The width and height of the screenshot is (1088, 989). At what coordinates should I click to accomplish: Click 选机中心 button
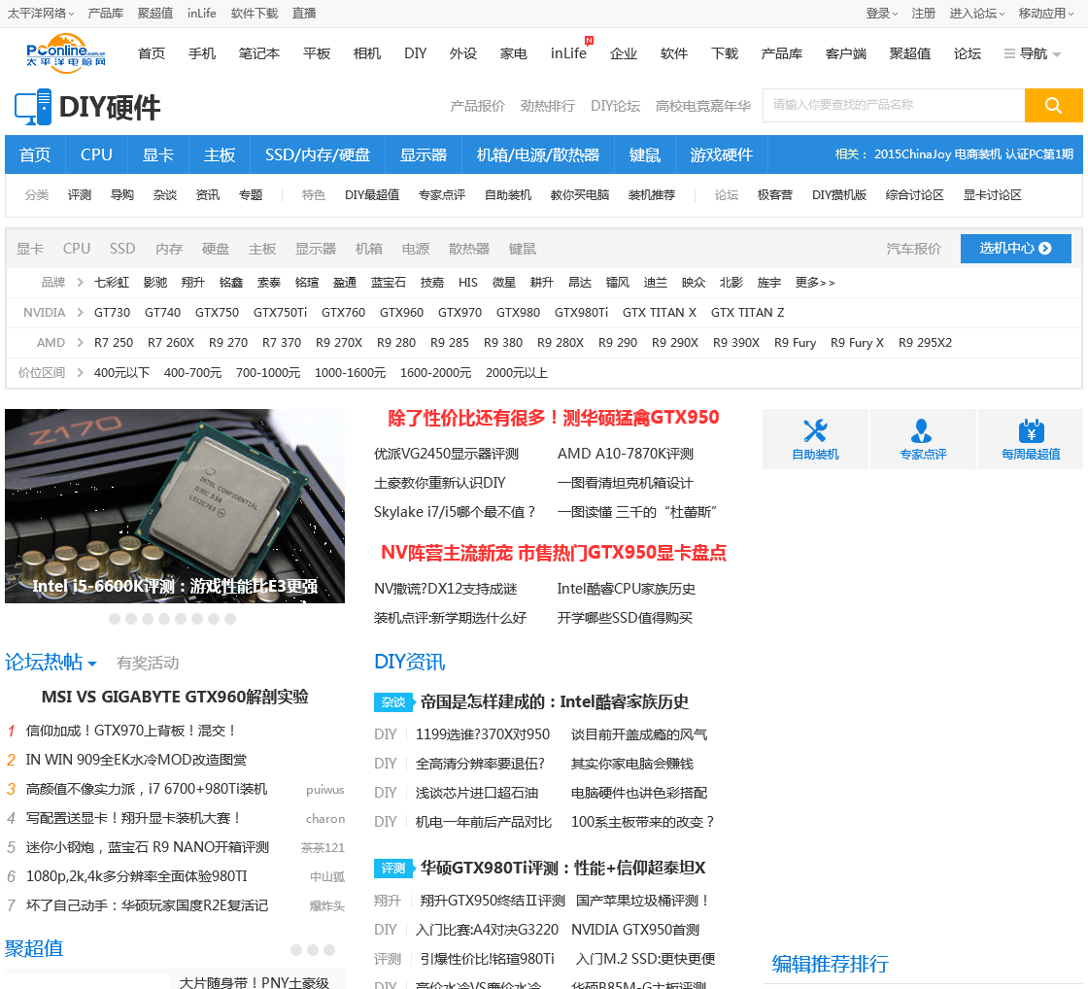tap(1016, 249)
